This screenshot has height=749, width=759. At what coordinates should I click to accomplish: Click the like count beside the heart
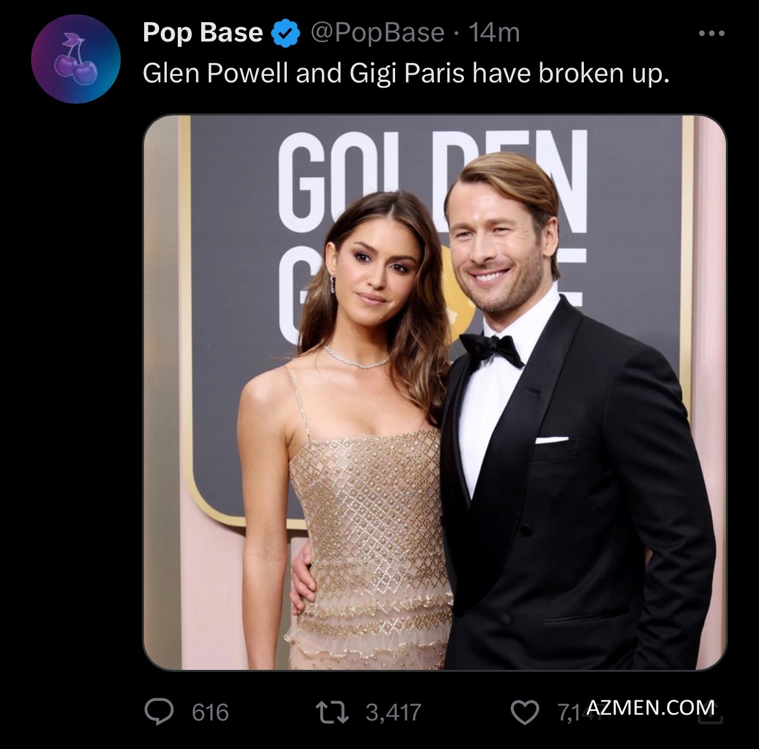click(568, 713)
